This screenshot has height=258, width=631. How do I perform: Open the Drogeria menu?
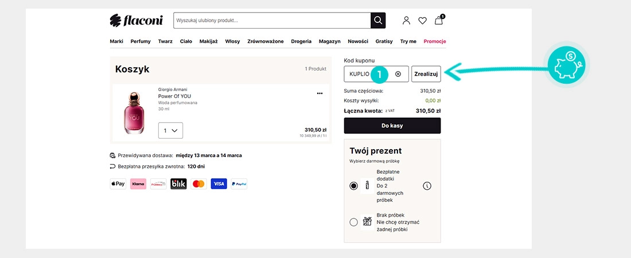[x=301, y=41]
